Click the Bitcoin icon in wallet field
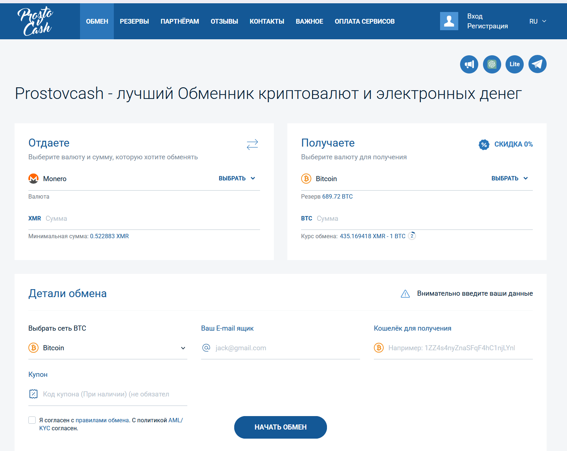This screenshot has height=451, width=567. pos(379,348)
